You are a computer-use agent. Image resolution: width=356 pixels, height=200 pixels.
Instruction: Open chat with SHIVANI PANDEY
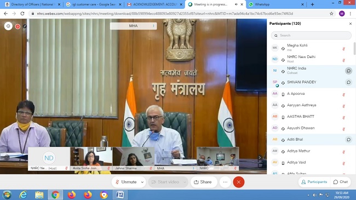348,82
